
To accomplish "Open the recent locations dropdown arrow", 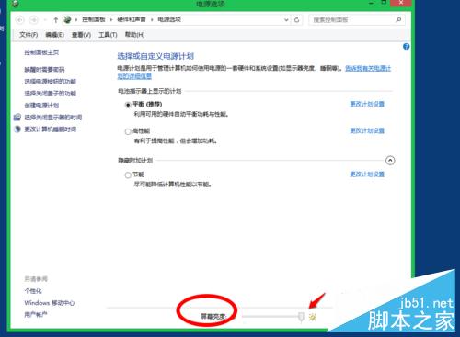I will coord(45,20).
